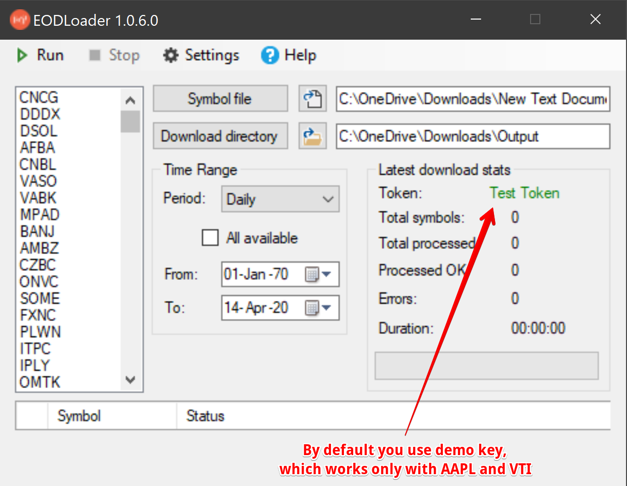Image resolution: width=627 pixels, height=486 pixels.
Task: Minimize the EODLoader window
Action: 475,20
